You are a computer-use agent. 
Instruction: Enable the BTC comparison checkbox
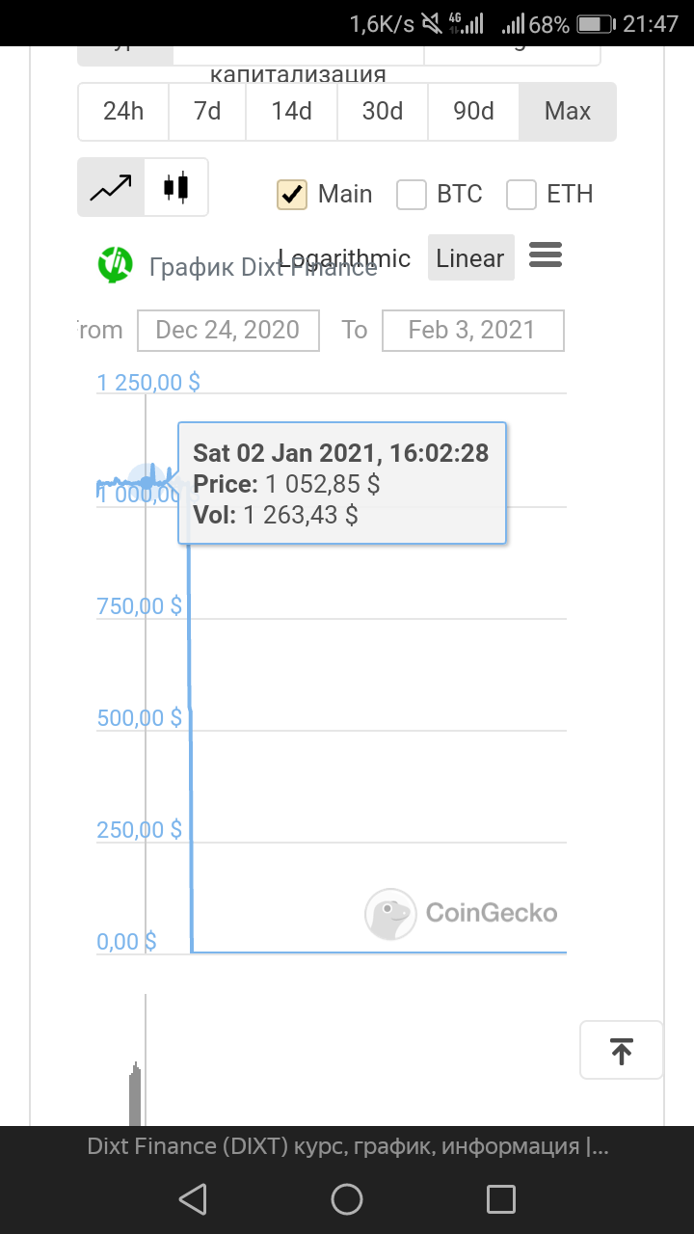point(412,194)
